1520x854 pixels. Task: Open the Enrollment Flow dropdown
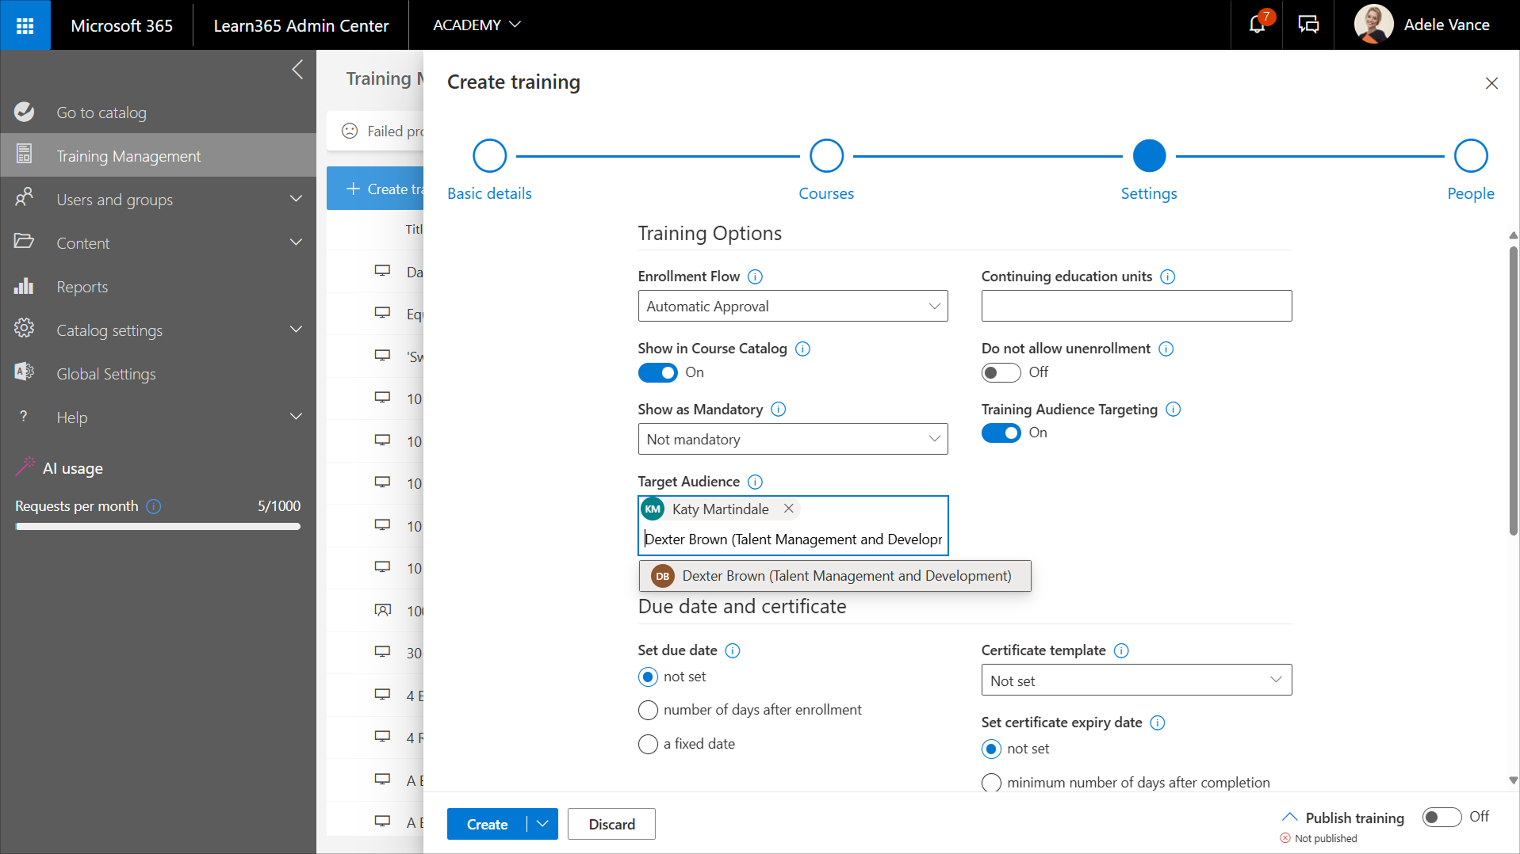point(792,307)
